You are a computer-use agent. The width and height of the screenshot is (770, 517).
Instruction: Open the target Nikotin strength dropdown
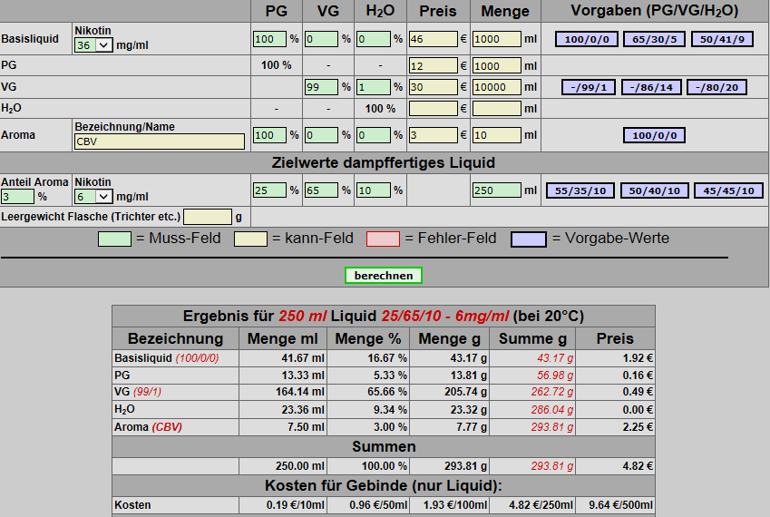93,197
